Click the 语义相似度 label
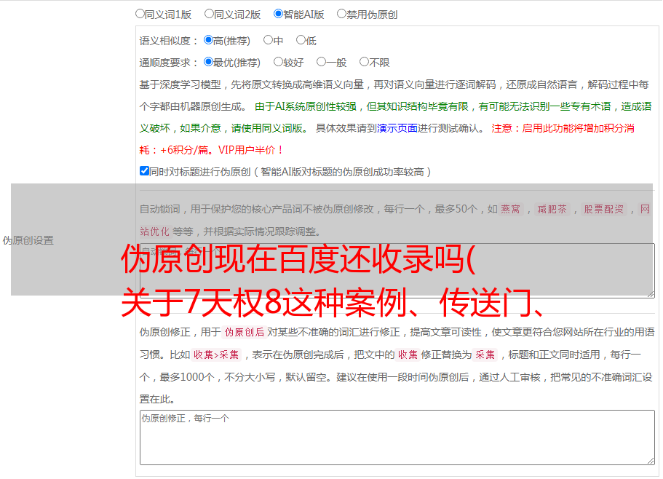This screenshot has width=663, height=479. coord(168,41)
